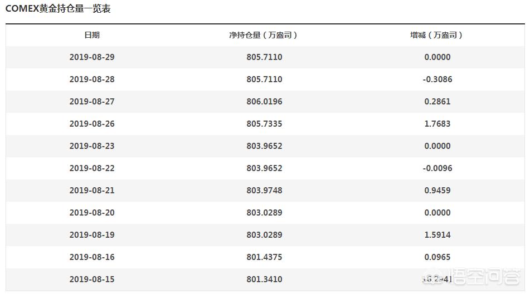The width and height of the screenshot is (530, 295).
Task: Click change 0.0000 in the 2019-08-23 row
Action: click(437, 146)
